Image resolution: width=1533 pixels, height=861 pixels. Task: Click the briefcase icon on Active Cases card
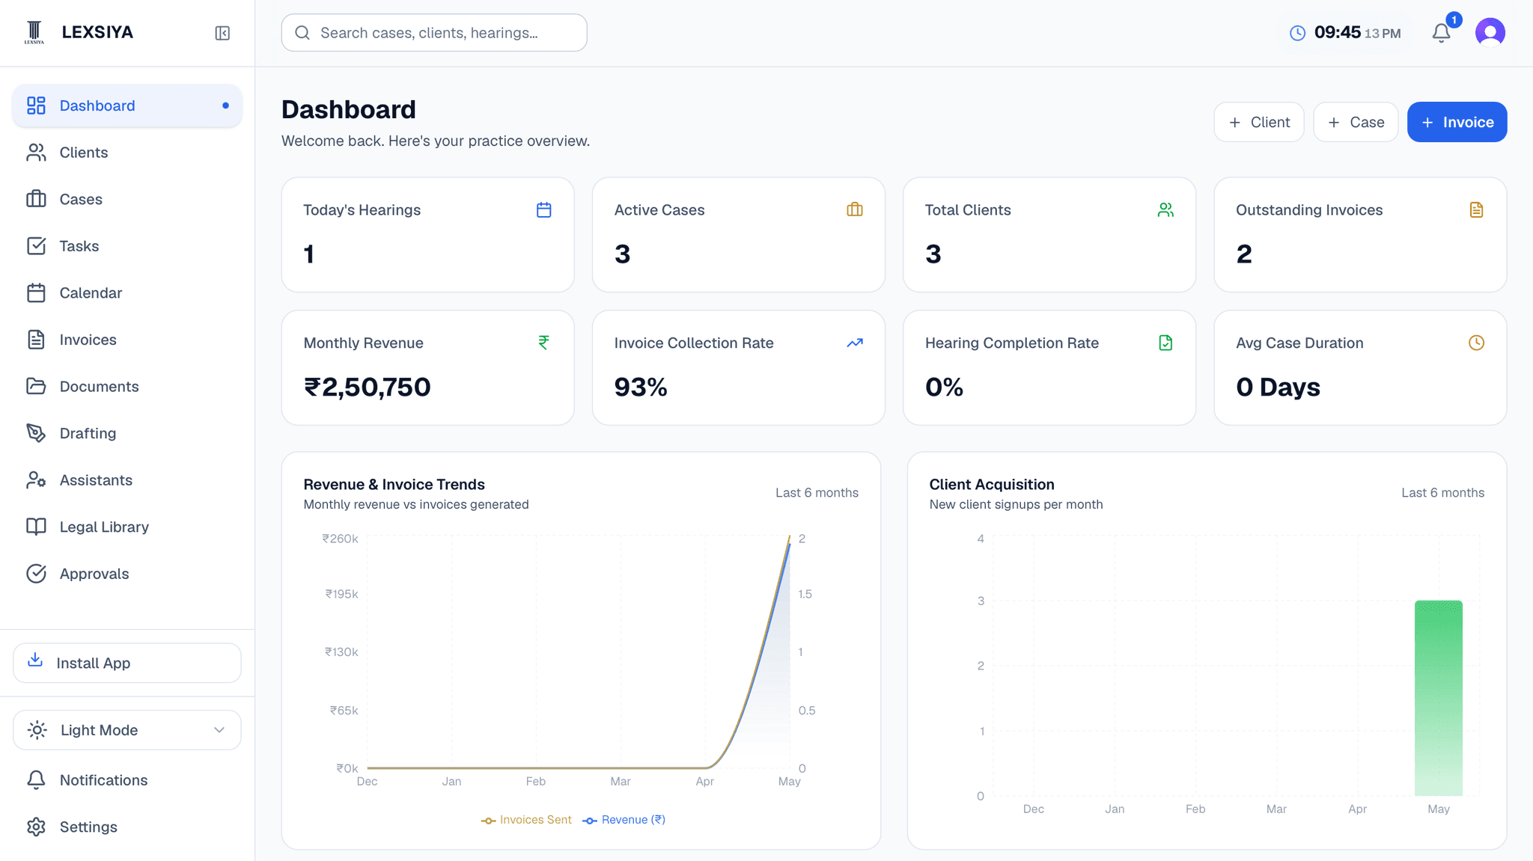click(x=855, y=210)
